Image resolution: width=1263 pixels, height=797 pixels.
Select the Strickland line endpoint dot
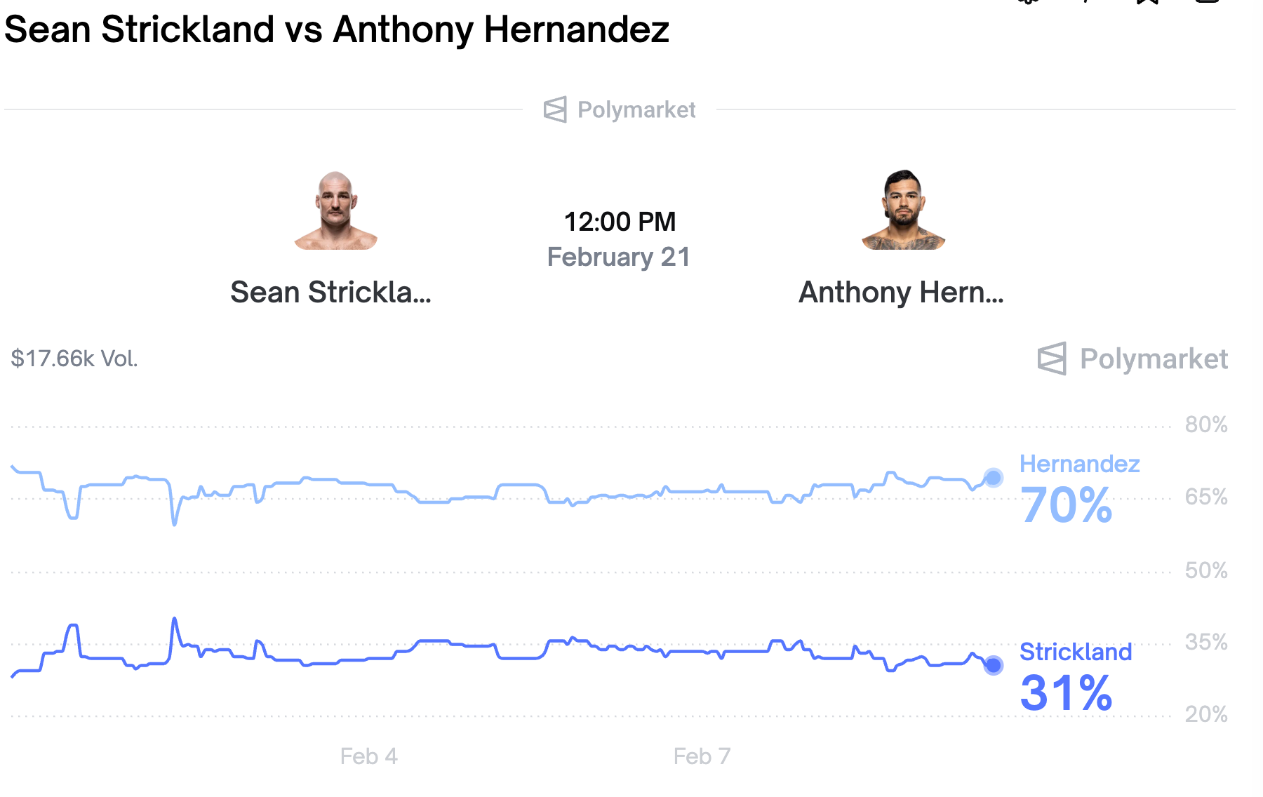[x=993, y=665]
